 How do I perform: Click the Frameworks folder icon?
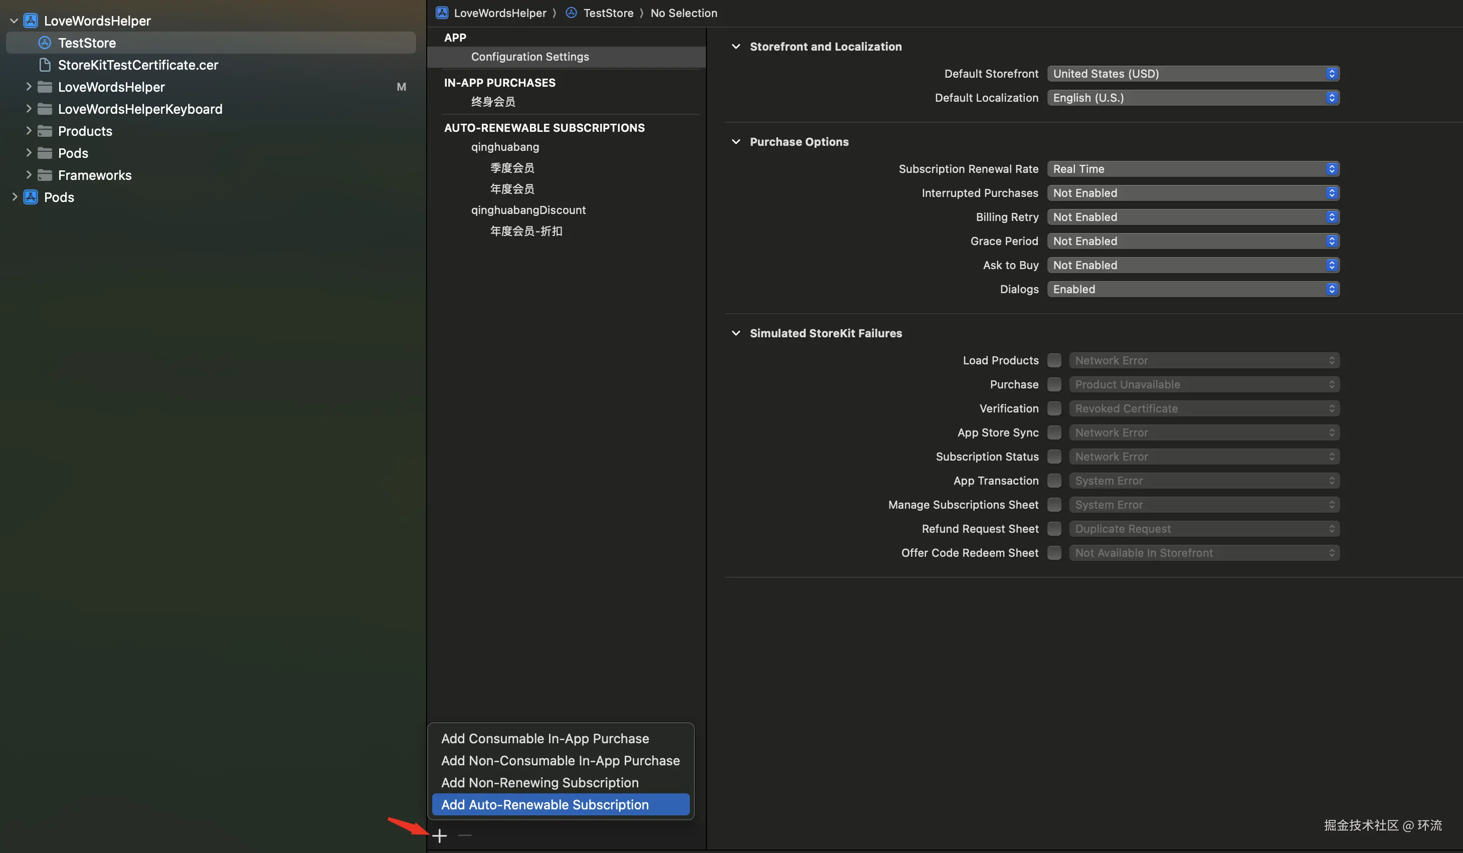(x=45, y=175)
